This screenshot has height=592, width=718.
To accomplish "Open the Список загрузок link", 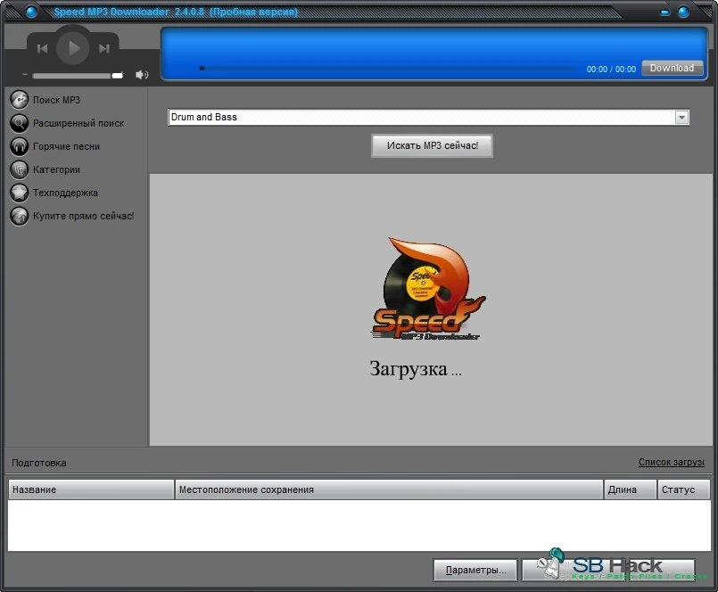I will 672,462.
